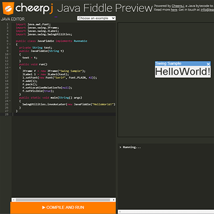The image size is (214, 214).
Task: Click the "import javax.swing.SwingUtilities;" line
Action: tap(44, 34)
